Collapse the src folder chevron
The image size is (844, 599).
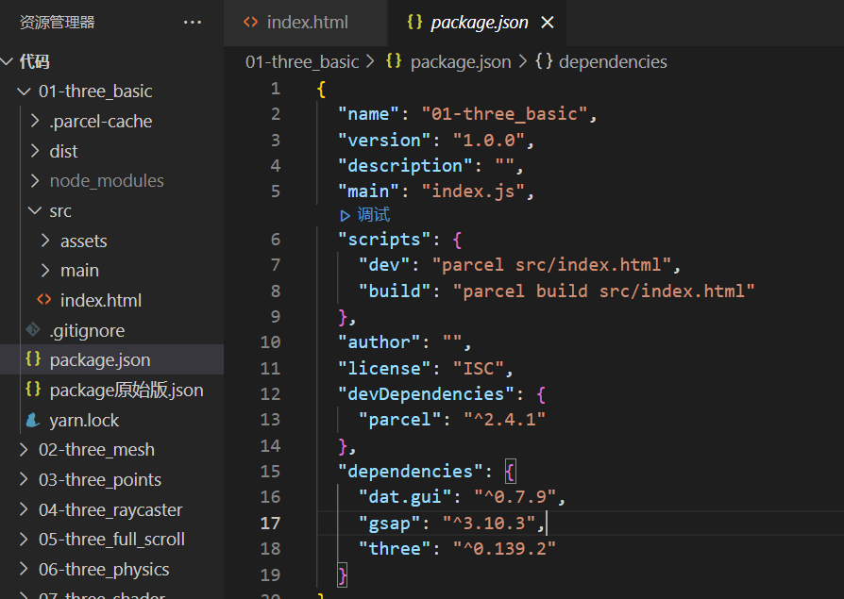[x=35, y=211]
